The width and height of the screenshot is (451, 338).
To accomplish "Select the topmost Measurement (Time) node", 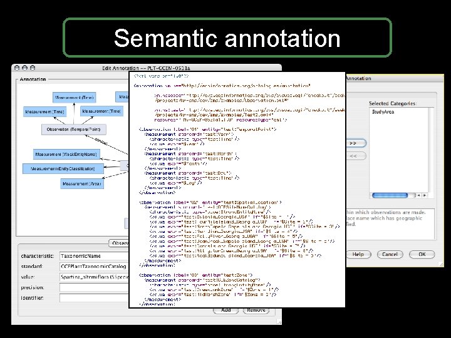I will 74,98.
